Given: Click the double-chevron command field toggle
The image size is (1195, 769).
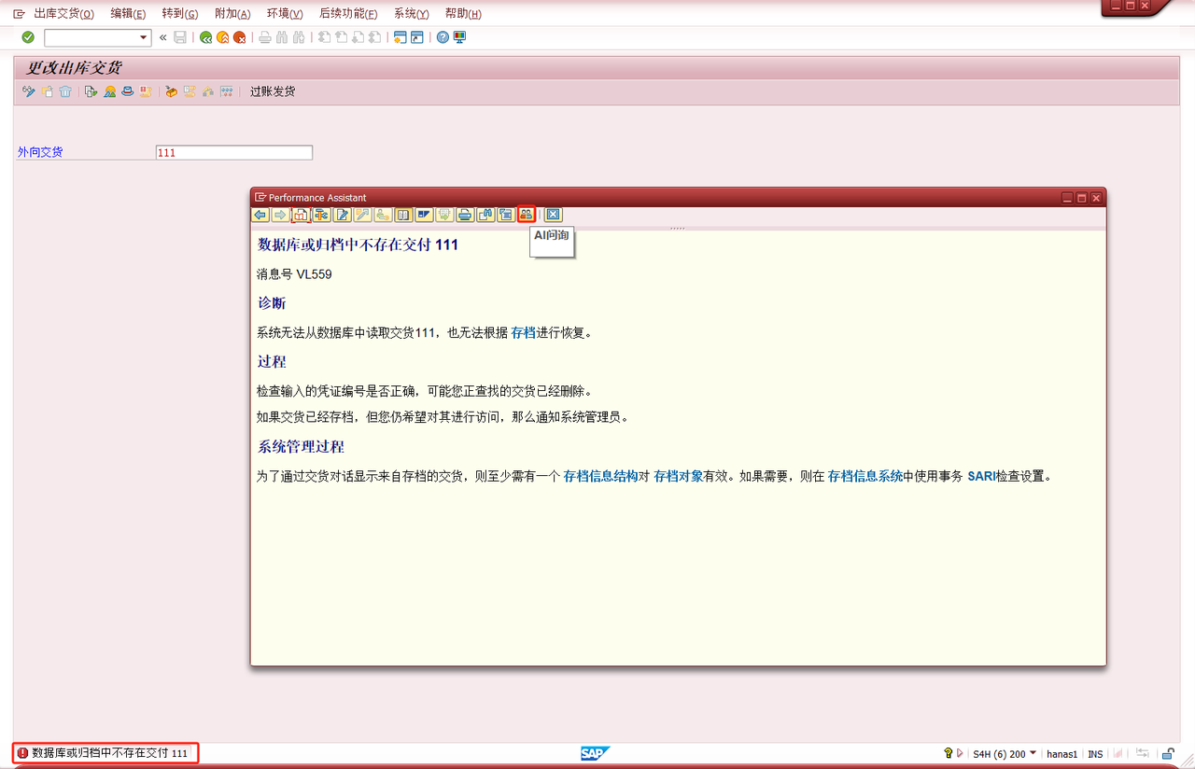Looking at the screenshot, I should [163, 37].
